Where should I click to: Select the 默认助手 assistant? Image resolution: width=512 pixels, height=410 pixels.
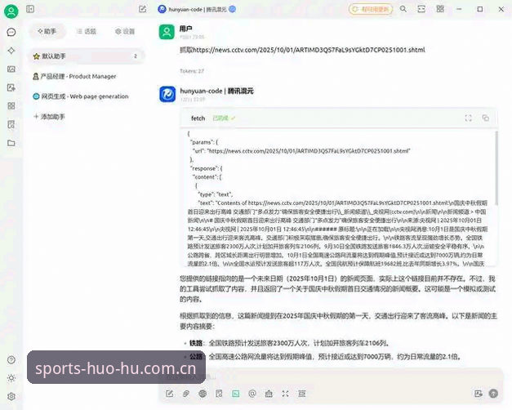[87, 56]
